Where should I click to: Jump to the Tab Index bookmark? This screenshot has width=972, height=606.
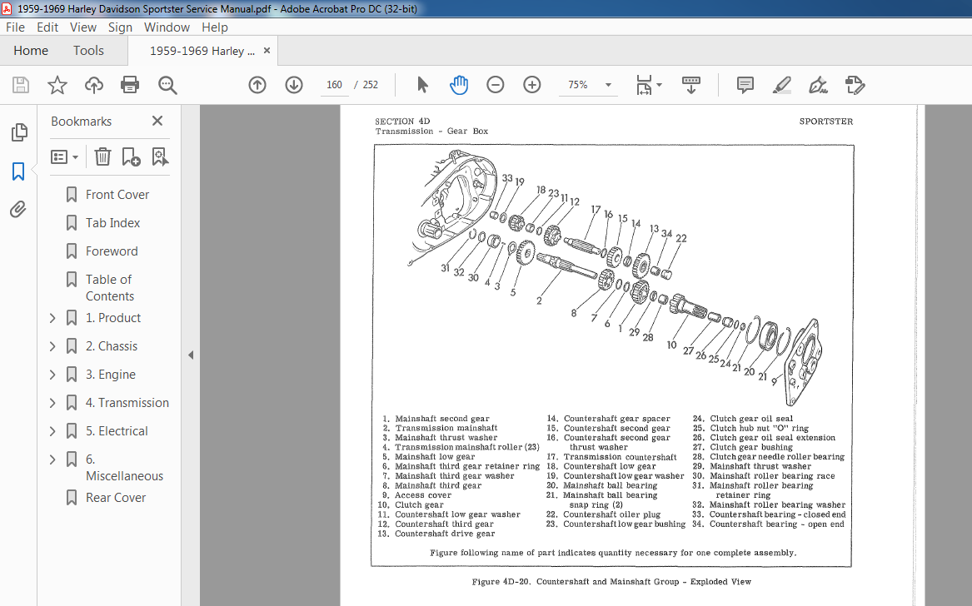[x=112, y=223]
